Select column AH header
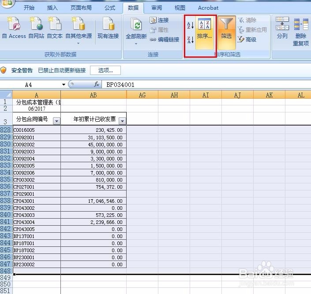 174,95
